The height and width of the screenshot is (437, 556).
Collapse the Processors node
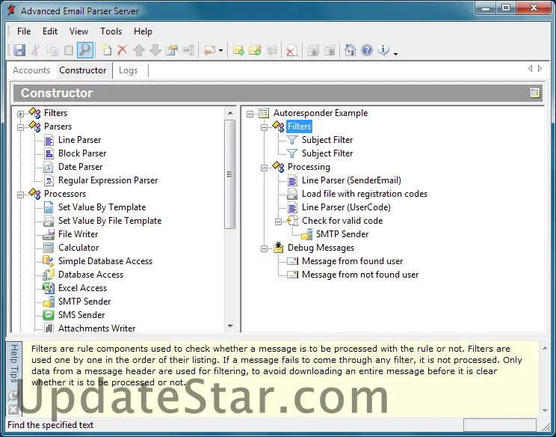[x=21, y=195]
